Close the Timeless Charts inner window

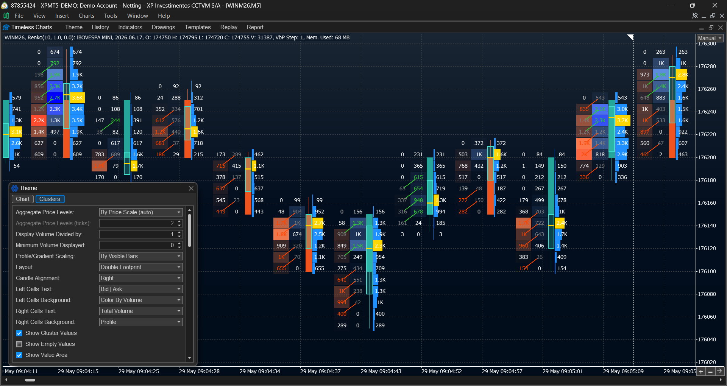pyautogui.click(x=721, y=28)
